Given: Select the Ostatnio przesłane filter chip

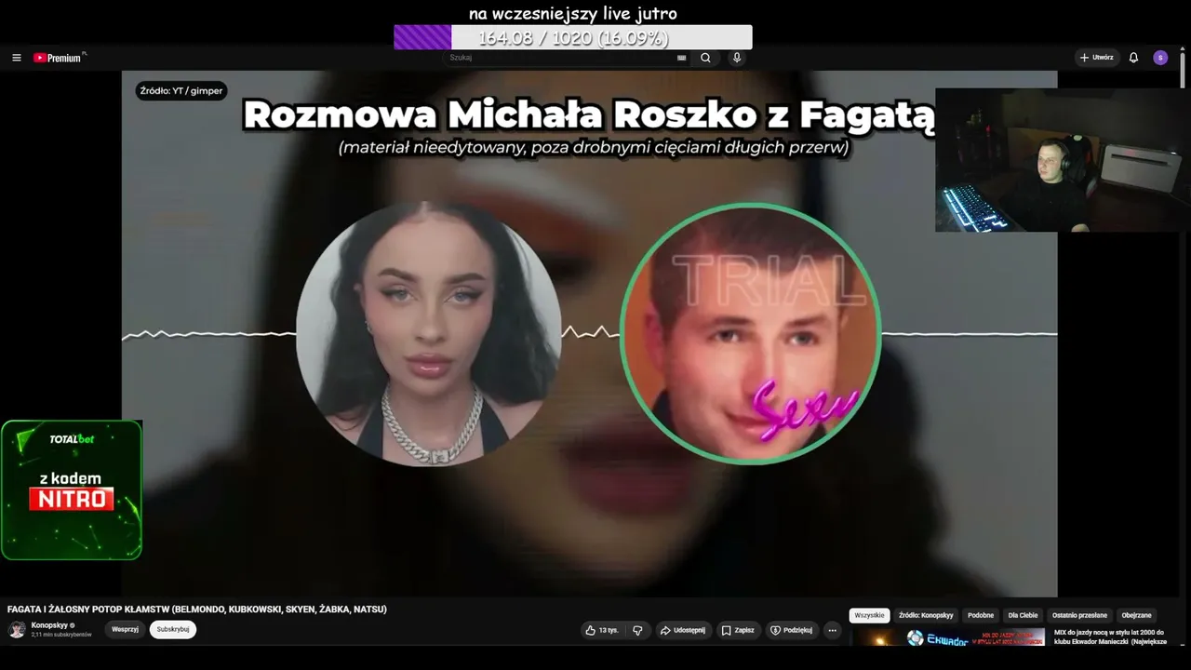Looking at the screenshot, I should (x=1079, y=615).
